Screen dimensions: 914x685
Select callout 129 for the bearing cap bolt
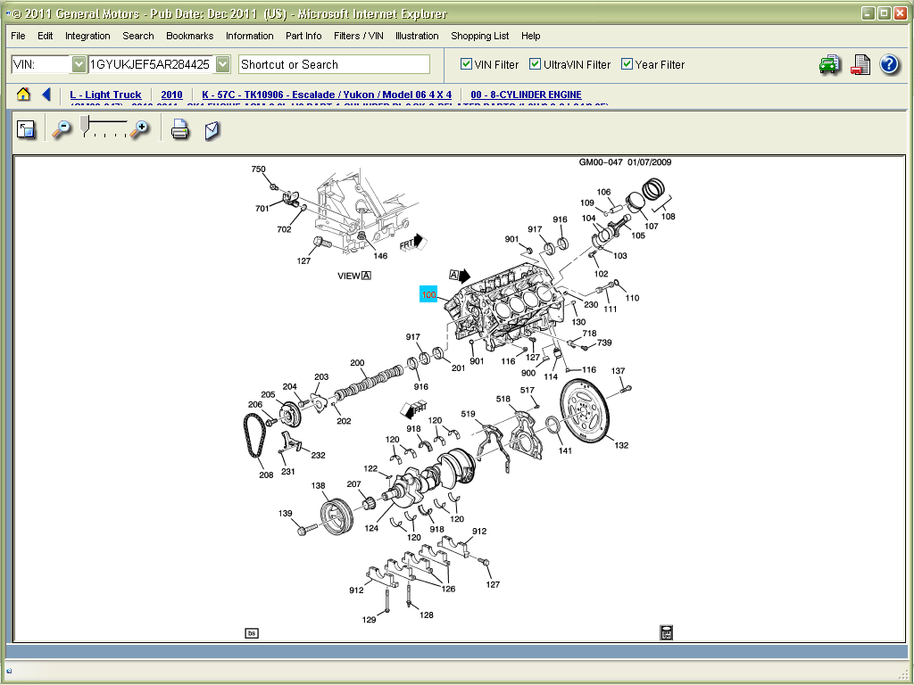(369, 619)
